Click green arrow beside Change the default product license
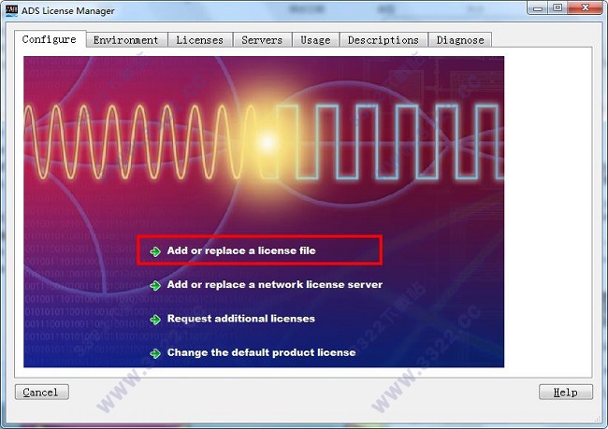The height and width of the screenshot is (429, 608). point(155,353)
